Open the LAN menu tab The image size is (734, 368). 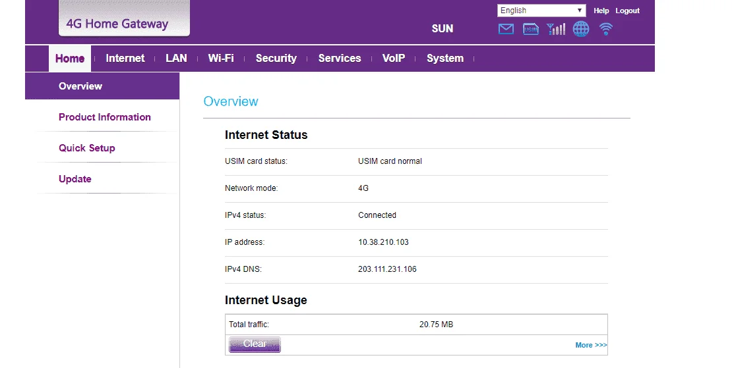tap(176, 59)
